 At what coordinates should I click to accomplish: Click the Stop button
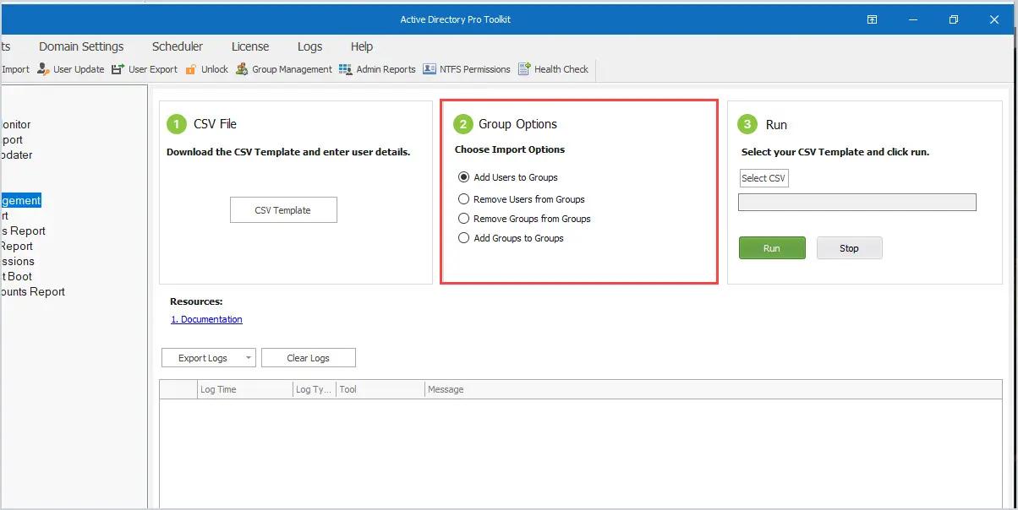click(849, 248)
